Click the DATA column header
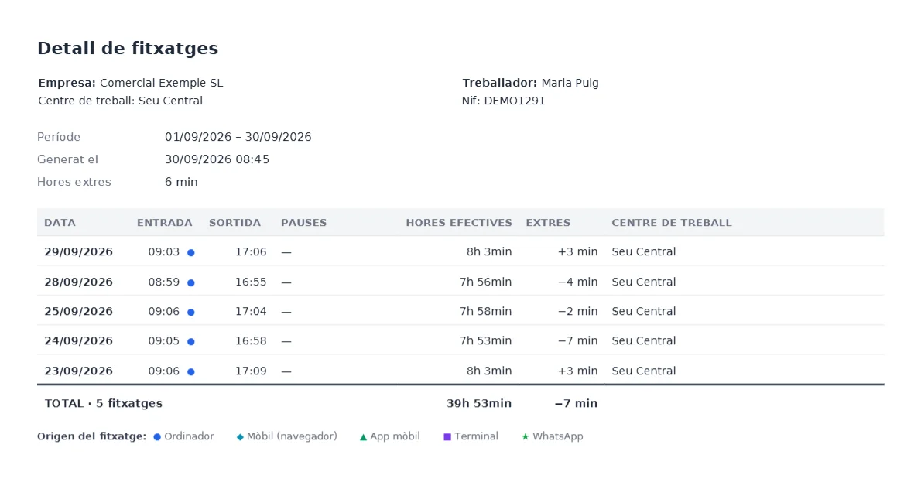The height and width of the screenshot is (489, 921). pos(60,223)
